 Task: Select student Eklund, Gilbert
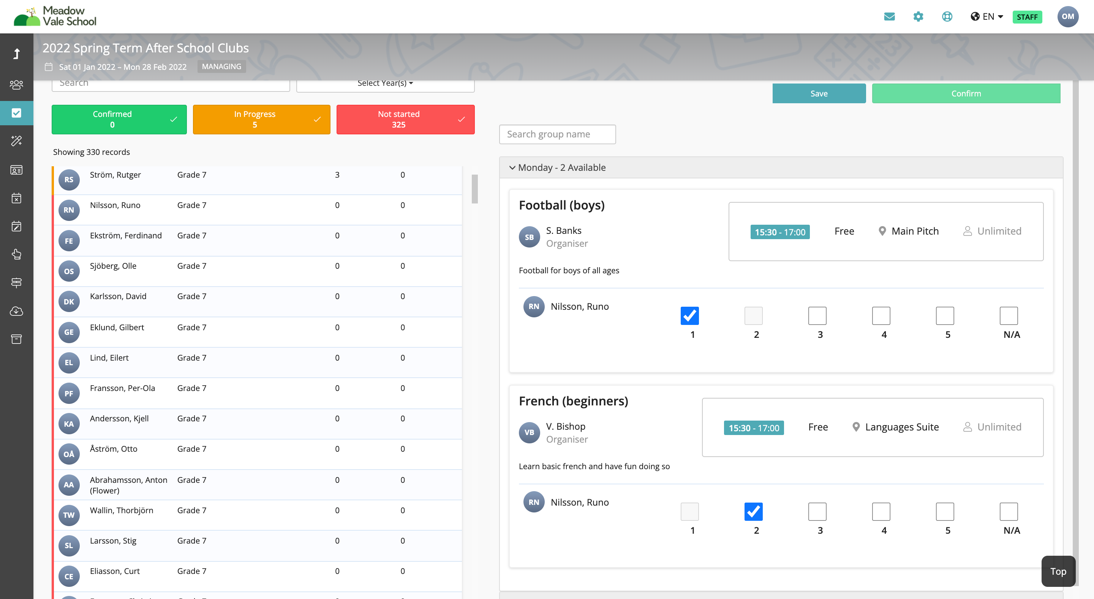coord(258,332)
